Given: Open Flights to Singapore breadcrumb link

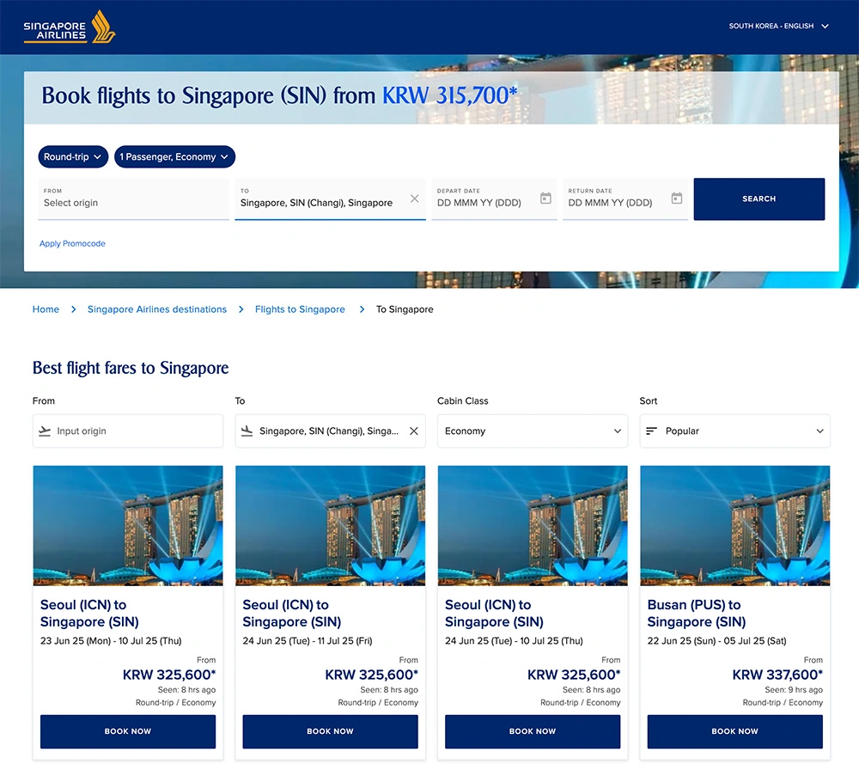Looking at the screenshot, I should [300, 309].
